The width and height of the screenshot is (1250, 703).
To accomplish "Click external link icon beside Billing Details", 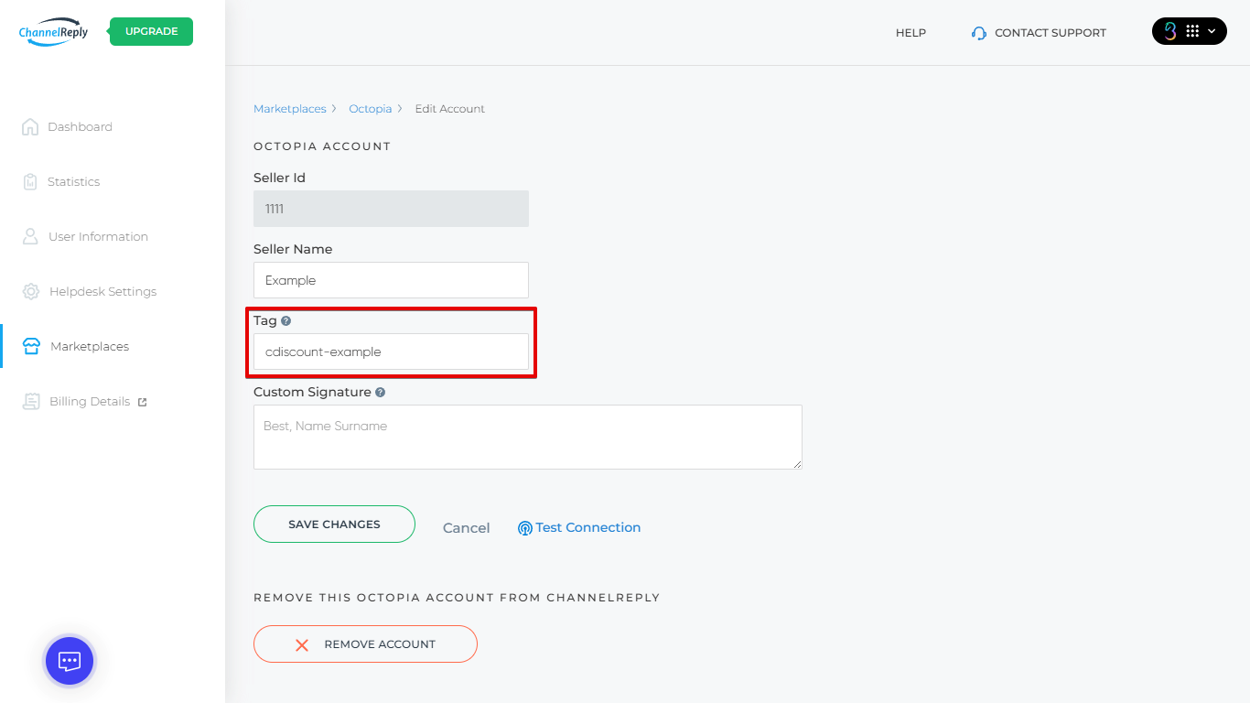I will [x=142, y=402].
